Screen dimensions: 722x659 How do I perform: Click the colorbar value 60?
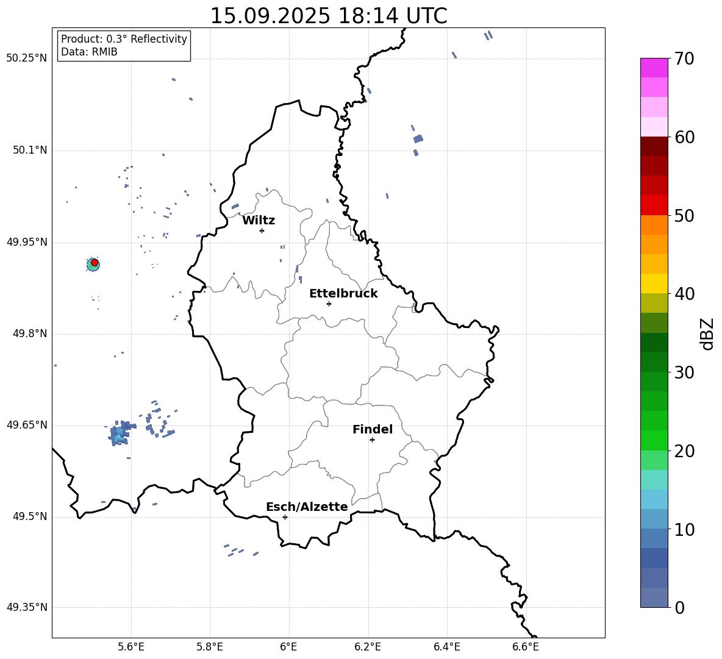pyautogui.click(x=685, y=137)
